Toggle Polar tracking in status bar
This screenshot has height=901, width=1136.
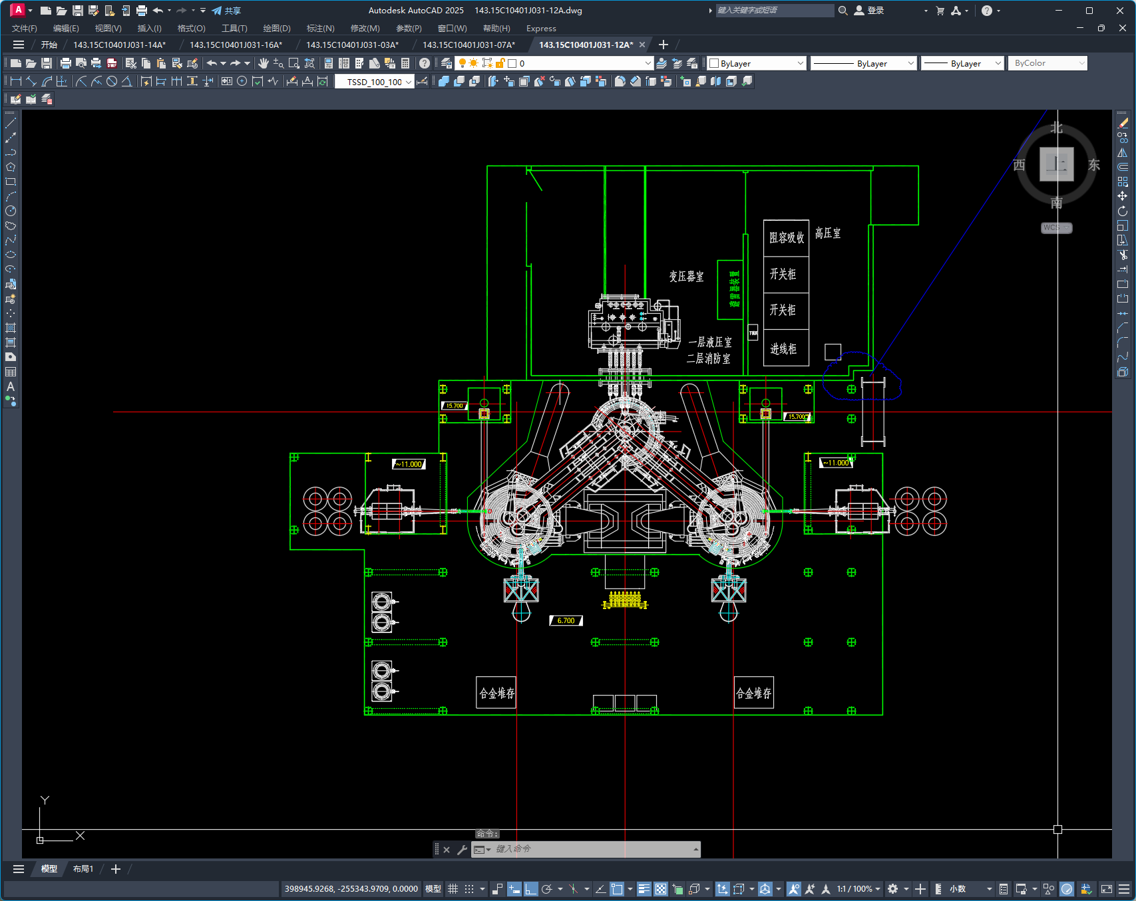pyautogui.click(x=547, y=889)
